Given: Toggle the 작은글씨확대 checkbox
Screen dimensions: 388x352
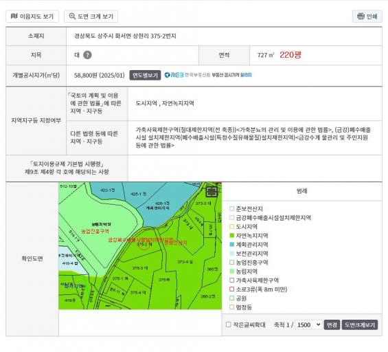Looking at the screenshot, I should pos(229,324).
